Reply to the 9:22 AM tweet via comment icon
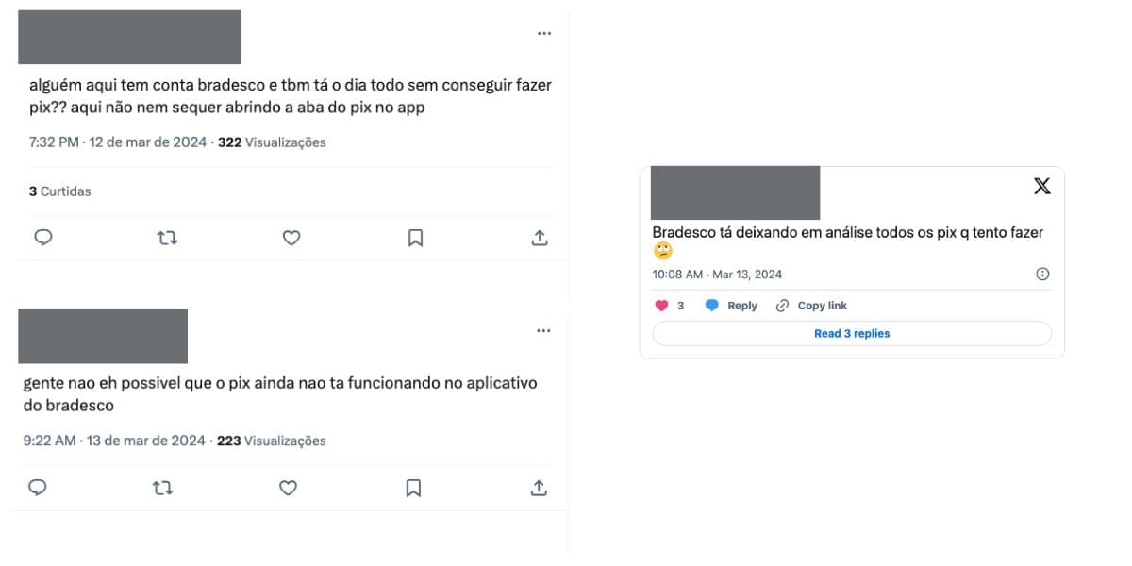Screen dimensions: 1132x566 pyautogui.click(x=38, y=488)
